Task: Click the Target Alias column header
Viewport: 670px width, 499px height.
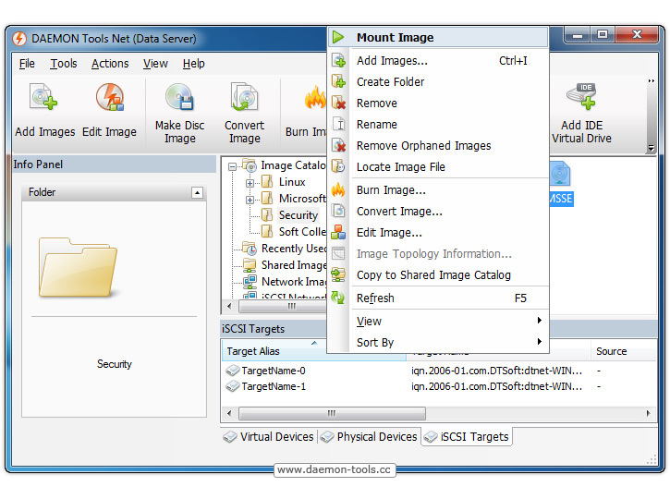Action: click(x=314, y=351)
